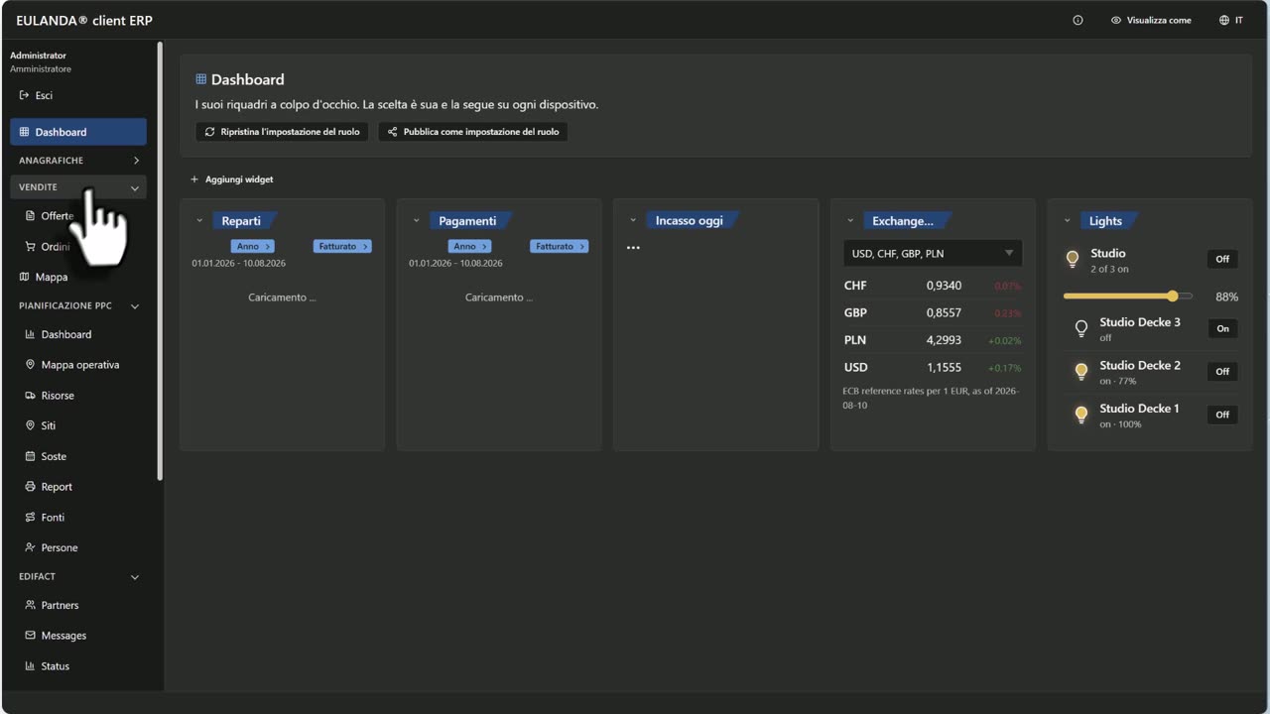Click the Studio Decke 1 bulb icon
The height and width of the screenshot is (714, 1270).
tap(1081, 415)
